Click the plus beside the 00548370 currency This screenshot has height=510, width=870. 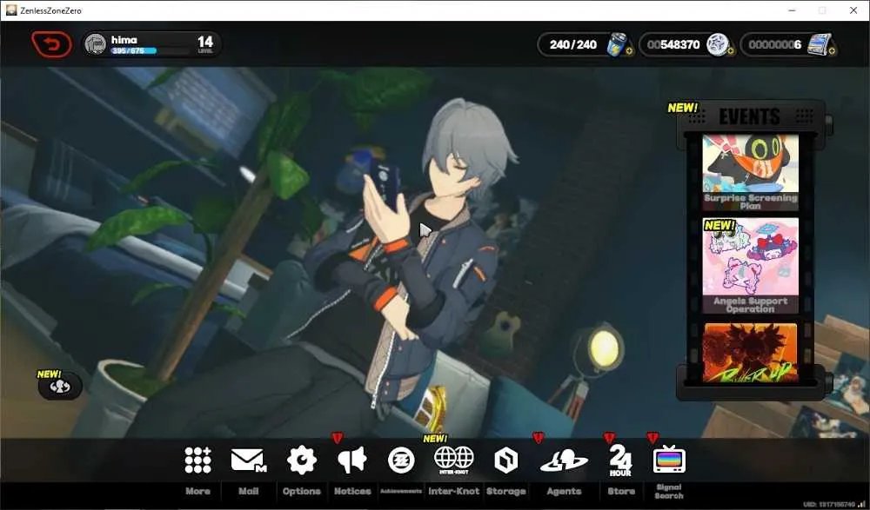point(730,51)
